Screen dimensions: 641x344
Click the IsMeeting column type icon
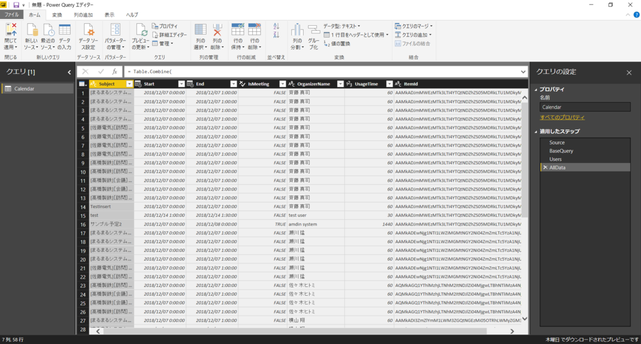[x=242, y=84]
